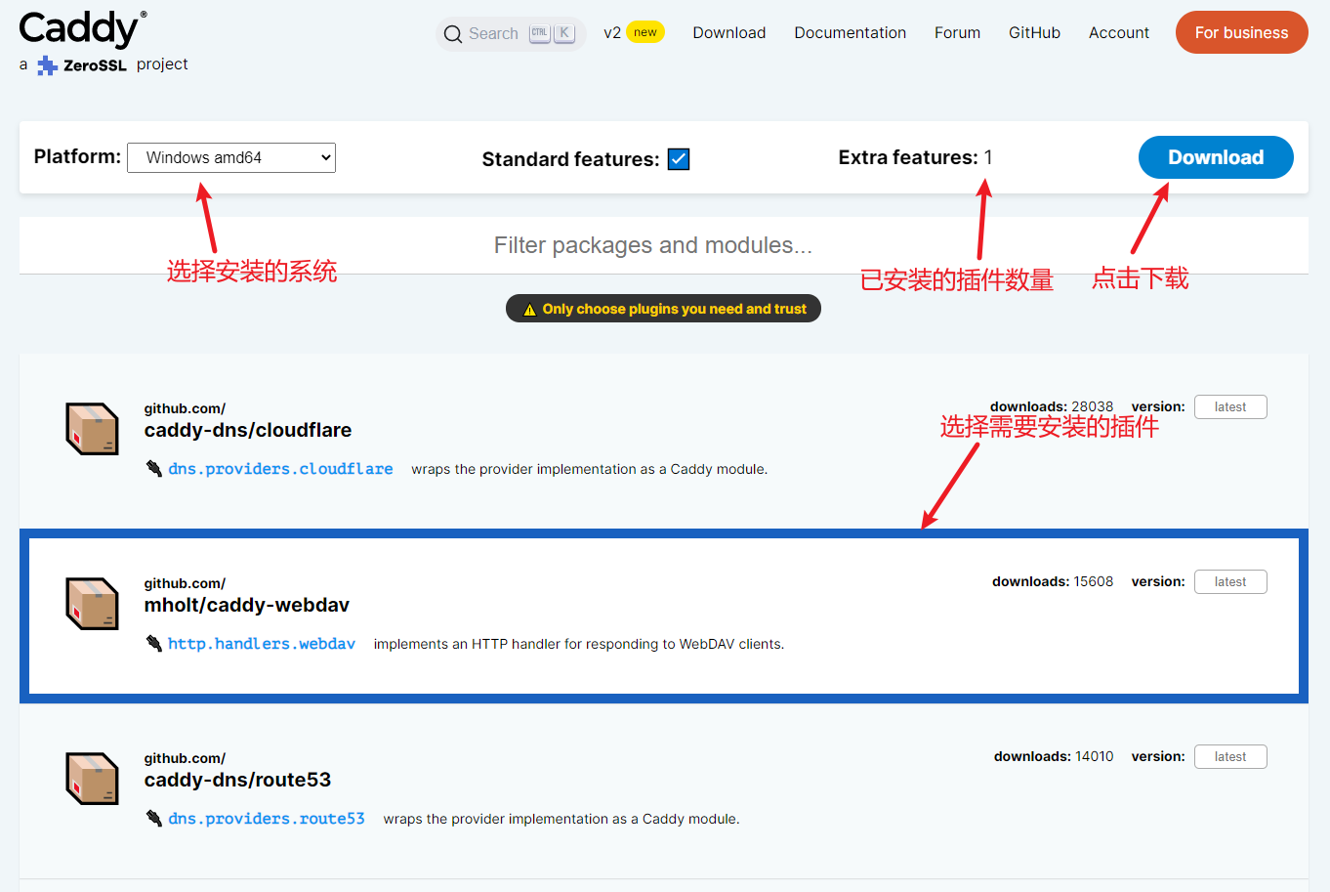Open the Documentation menu item
The width and height of the screenshot is (1330, 892).
tap(850, 32)
